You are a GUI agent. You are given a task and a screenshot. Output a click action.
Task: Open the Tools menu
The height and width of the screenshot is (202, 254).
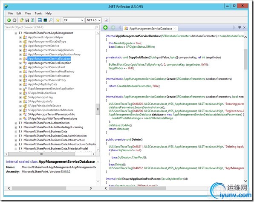pyautogui.click(x=38, y=14)
